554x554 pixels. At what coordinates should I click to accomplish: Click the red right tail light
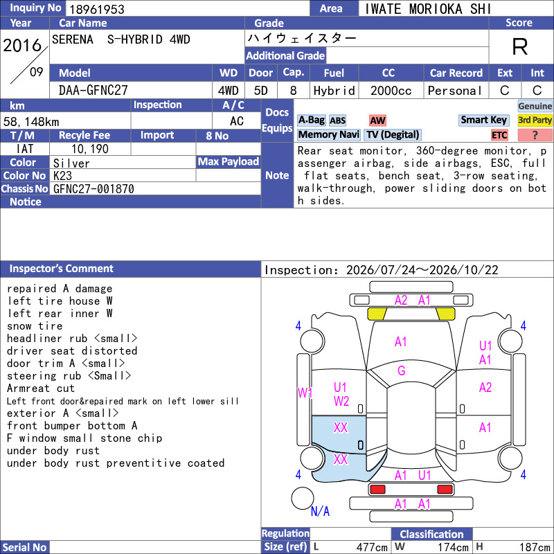pyautogui.click(x=445, y=490)
